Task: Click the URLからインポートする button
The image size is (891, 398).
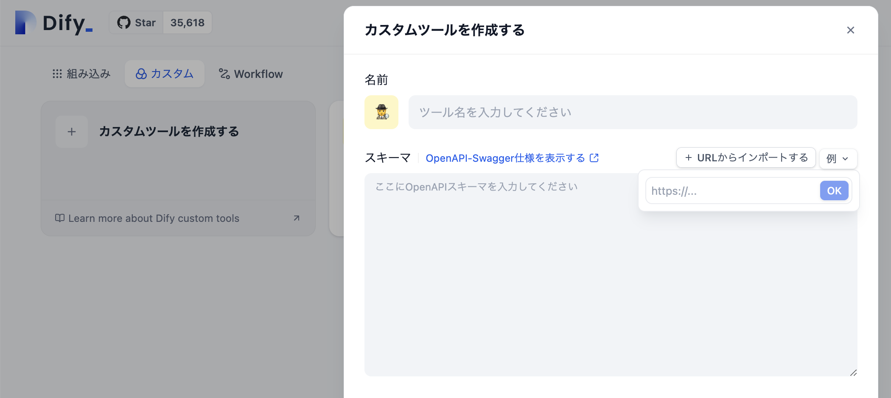Action: click(745, 158)
